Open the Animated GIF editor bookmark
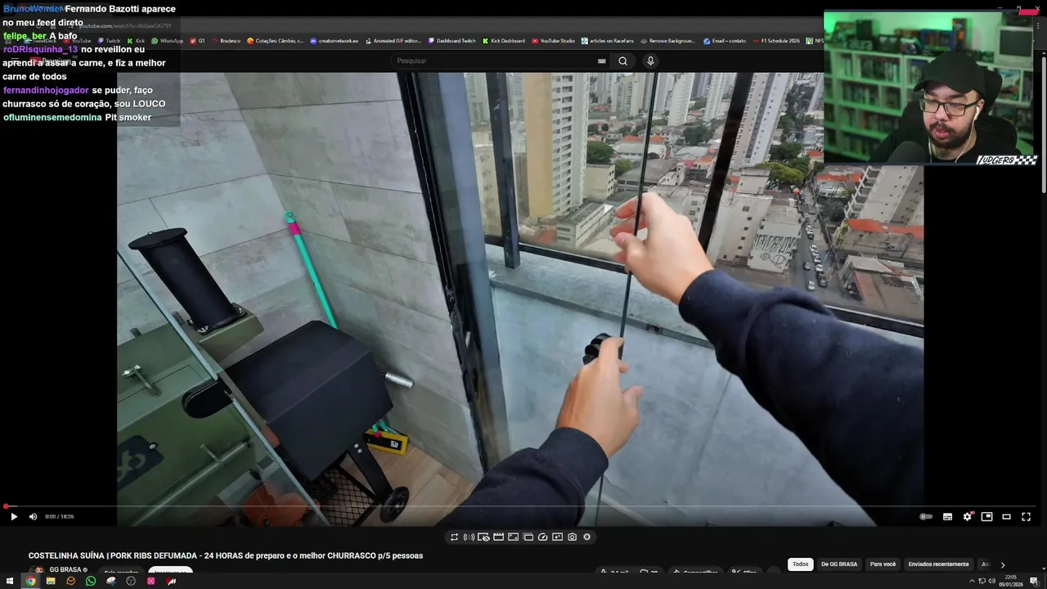The image size is (1047, 589). pyautogui.click(x=393, y=41)
